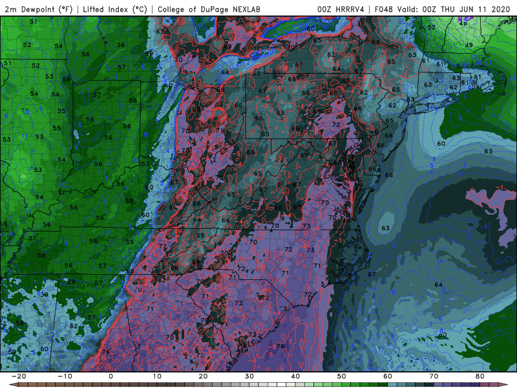This screenshot has height=388, width=517.
Task: Click the '40' color scale label
Action: (x=295, y=376)
